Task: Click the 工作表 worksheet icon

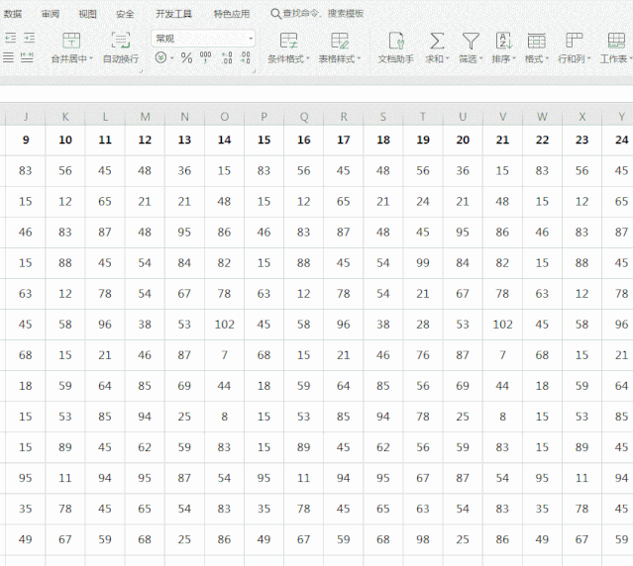Action: coord(616,41)
